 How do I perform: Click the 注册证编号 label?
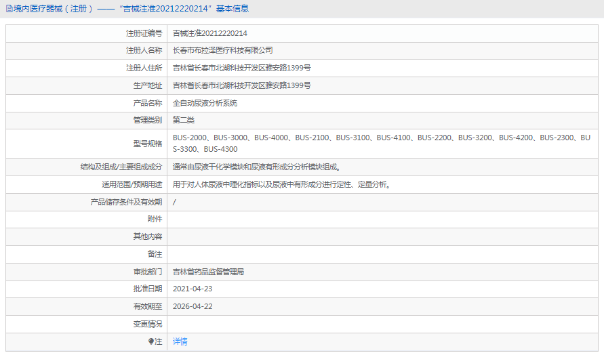click(144, 33)
